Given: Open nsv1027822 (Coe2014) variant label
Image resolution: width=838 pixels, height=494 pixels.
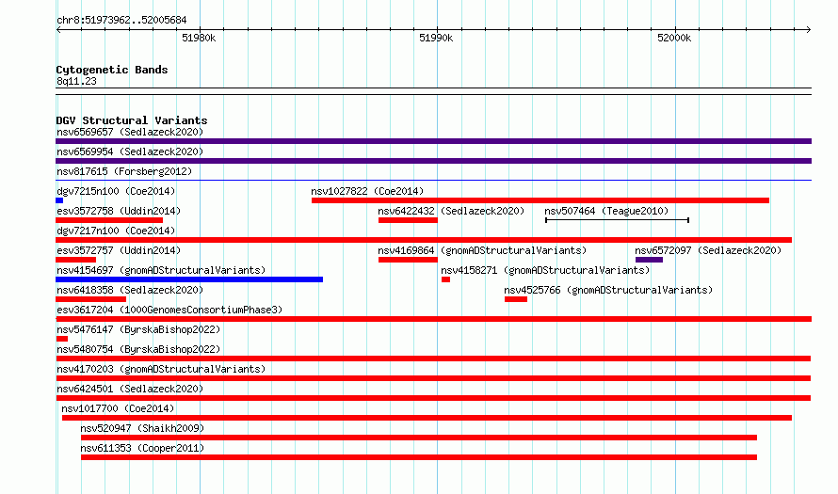Looking at the screenshot, I should pyautogui.click(x=367, y=191).
